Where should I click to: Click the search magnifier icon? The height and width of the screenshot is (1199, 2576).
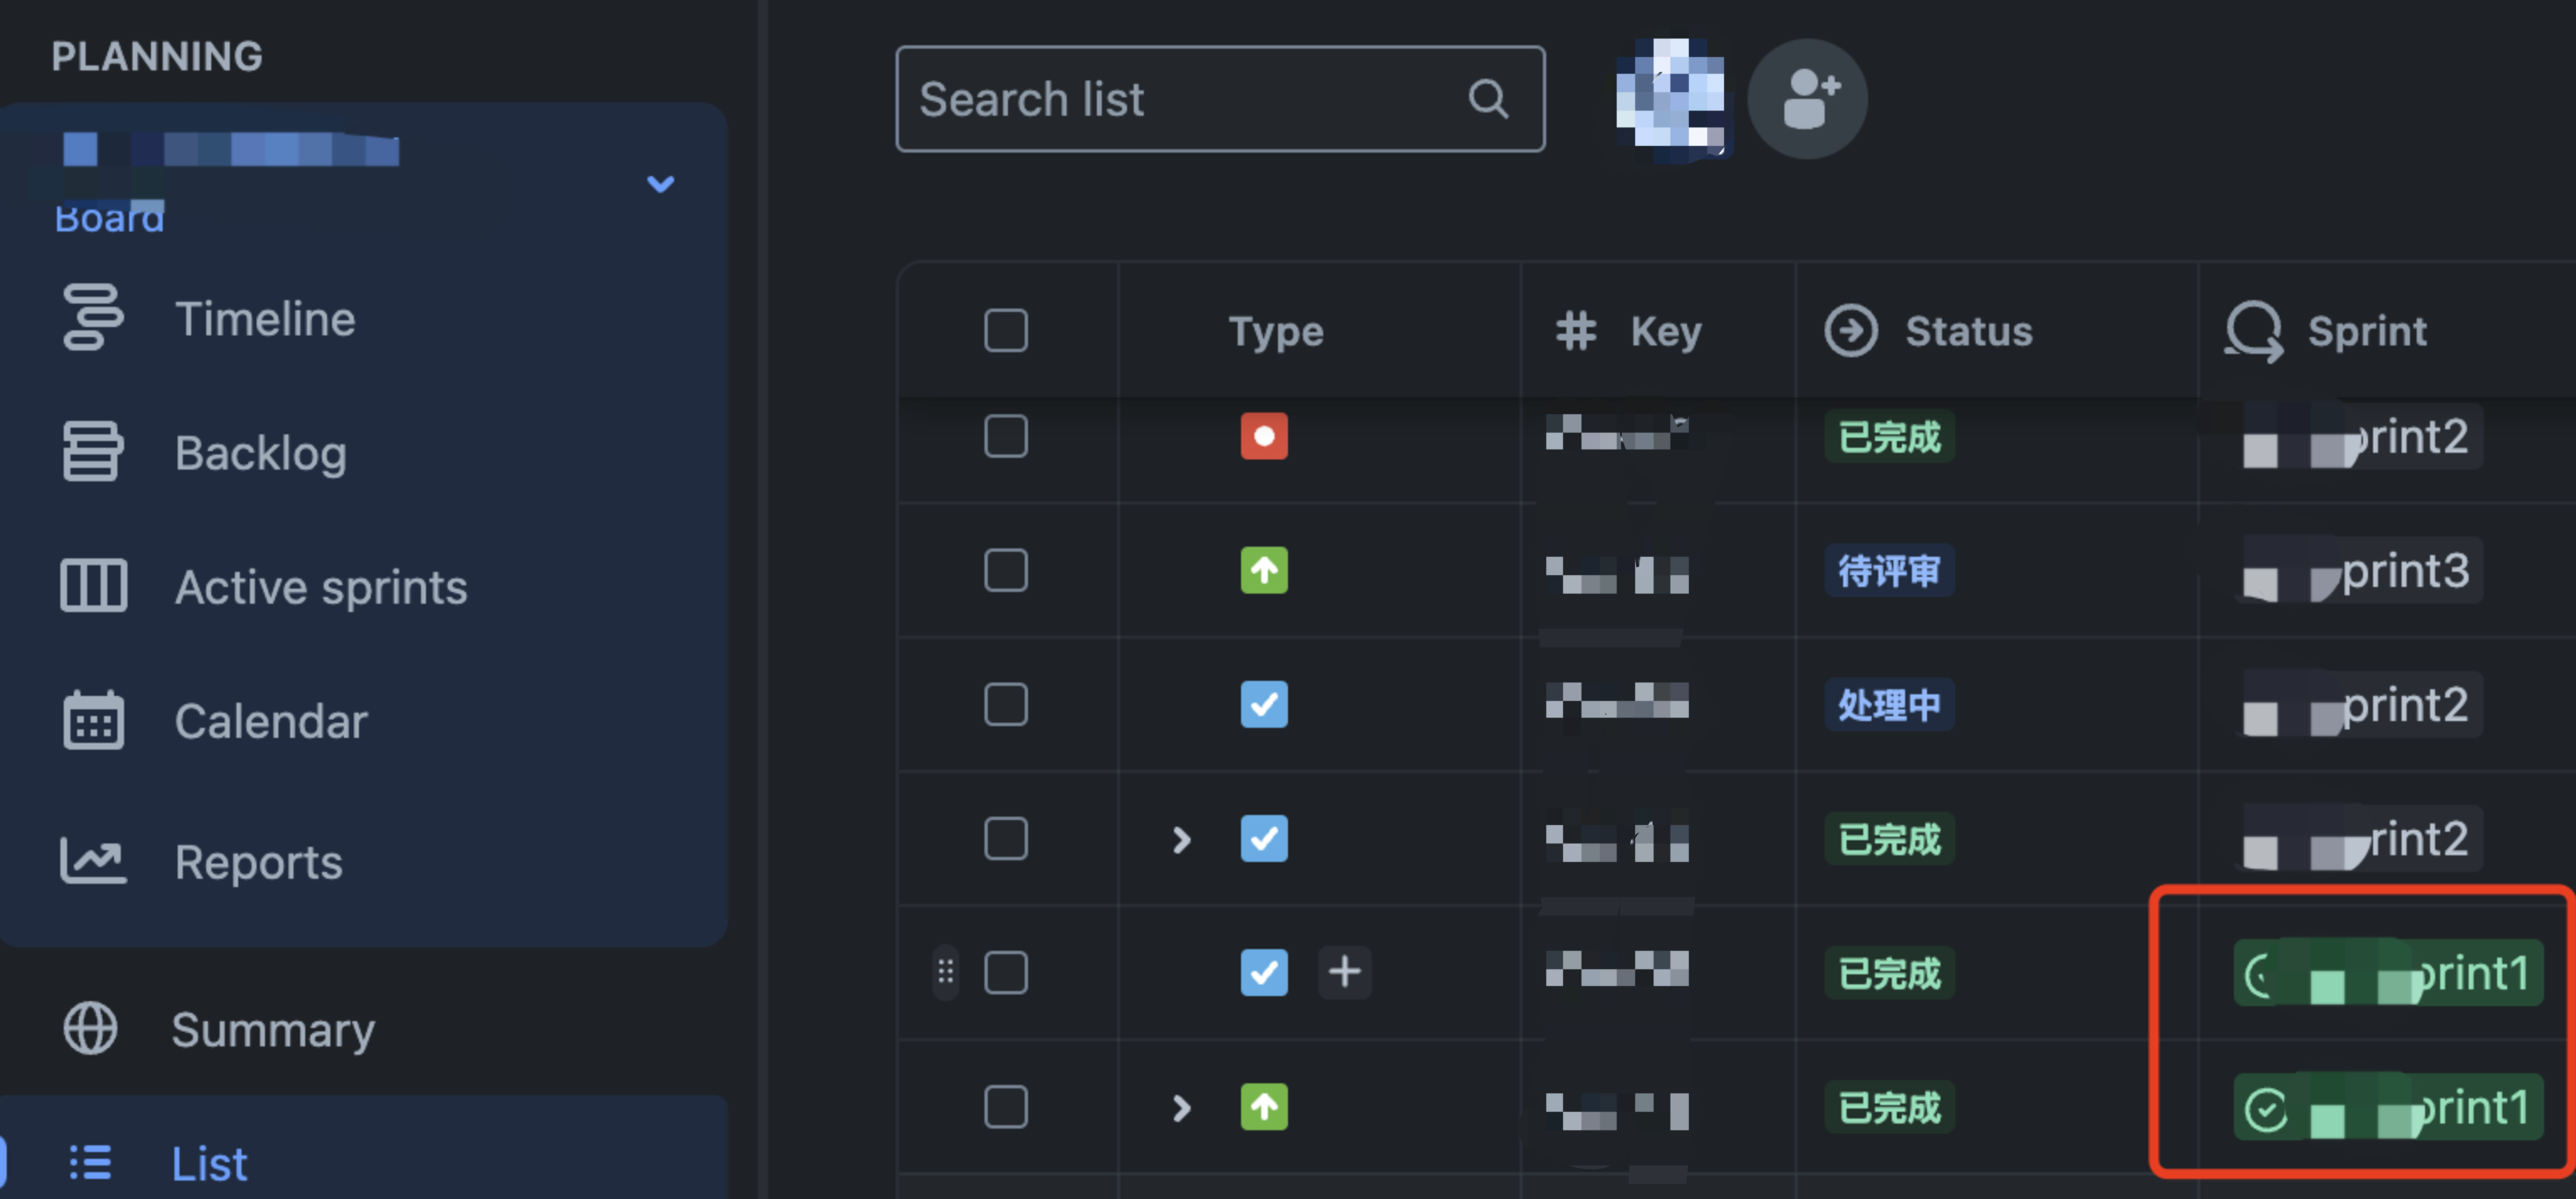tap(1488, 99)
